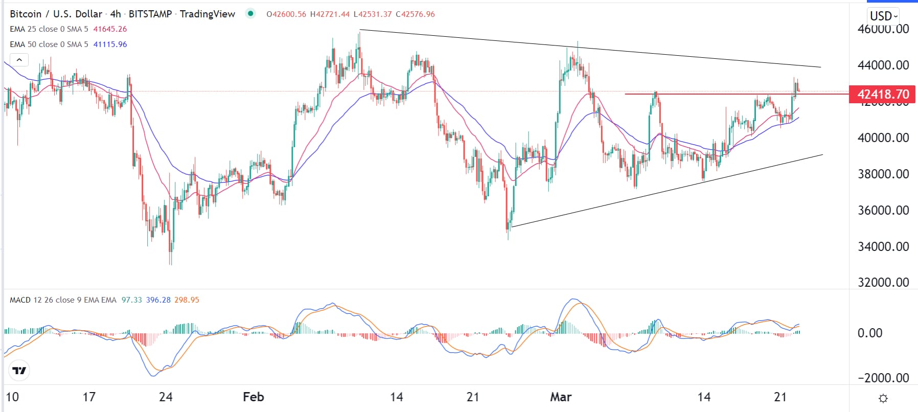Click the MACD histogram value 97.33
918x412 pixels.
point(132,300)
